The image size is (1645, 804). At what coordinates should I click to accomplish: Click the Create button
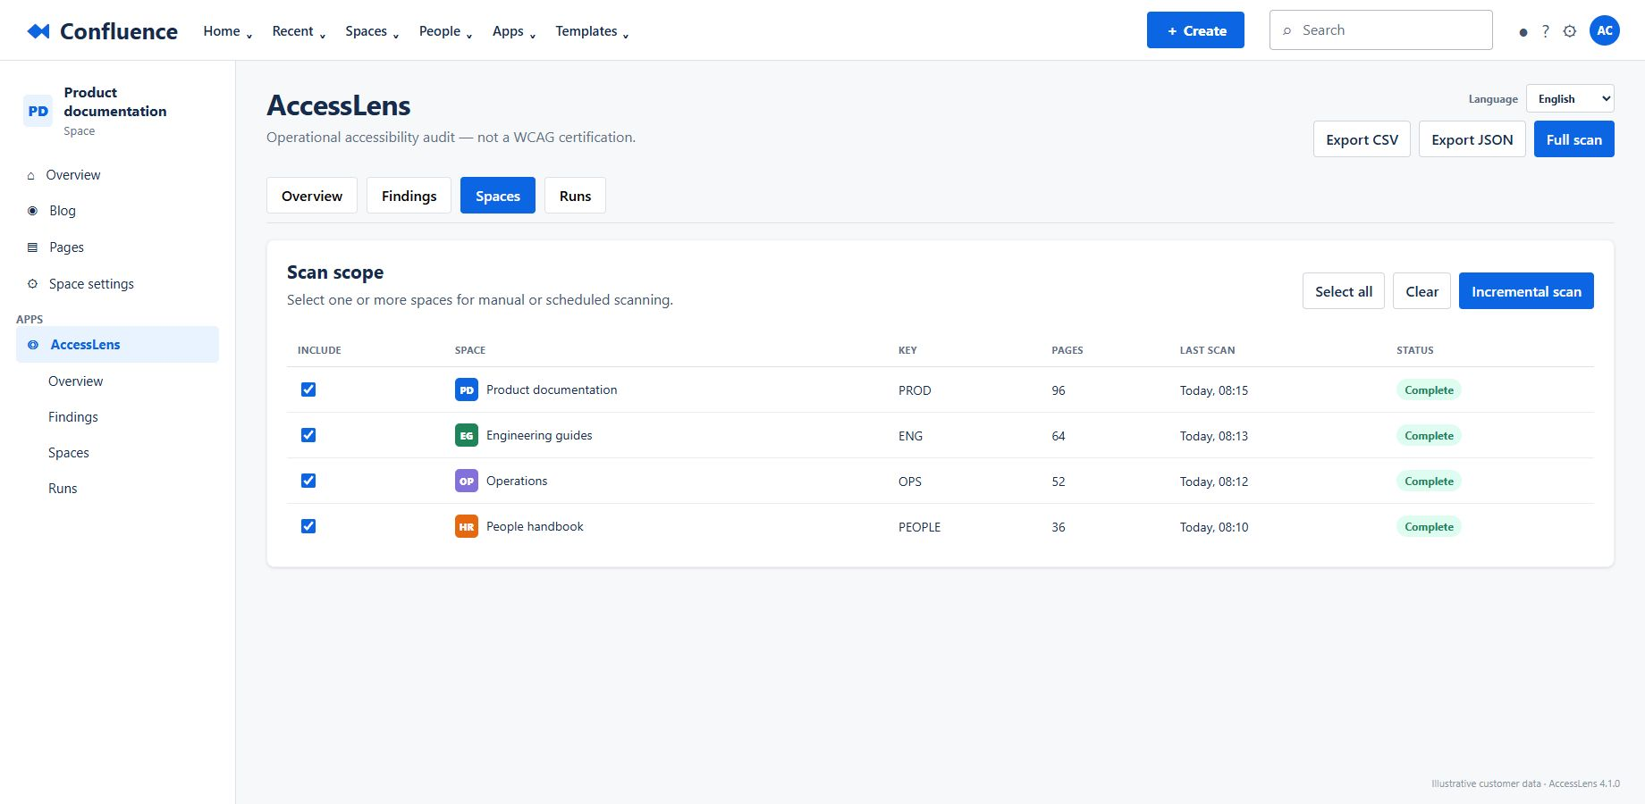[1195, 30]
